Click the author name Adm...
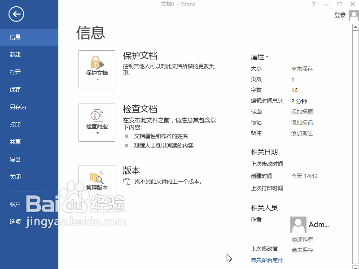359x269 pixels. (319, 225)
